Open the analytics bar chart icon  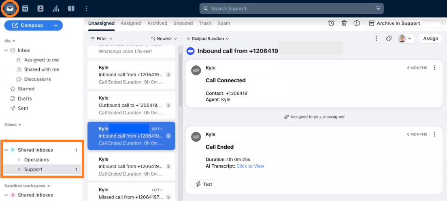pos(56,8)
